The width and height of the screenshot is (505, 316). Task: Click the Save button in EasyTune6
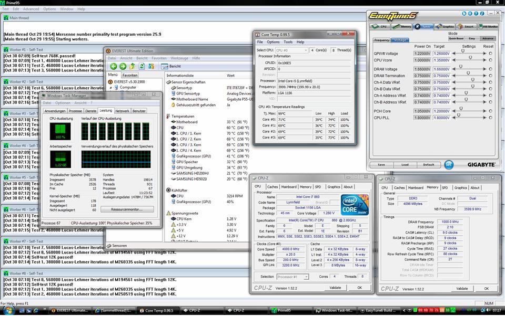point(381,165)
